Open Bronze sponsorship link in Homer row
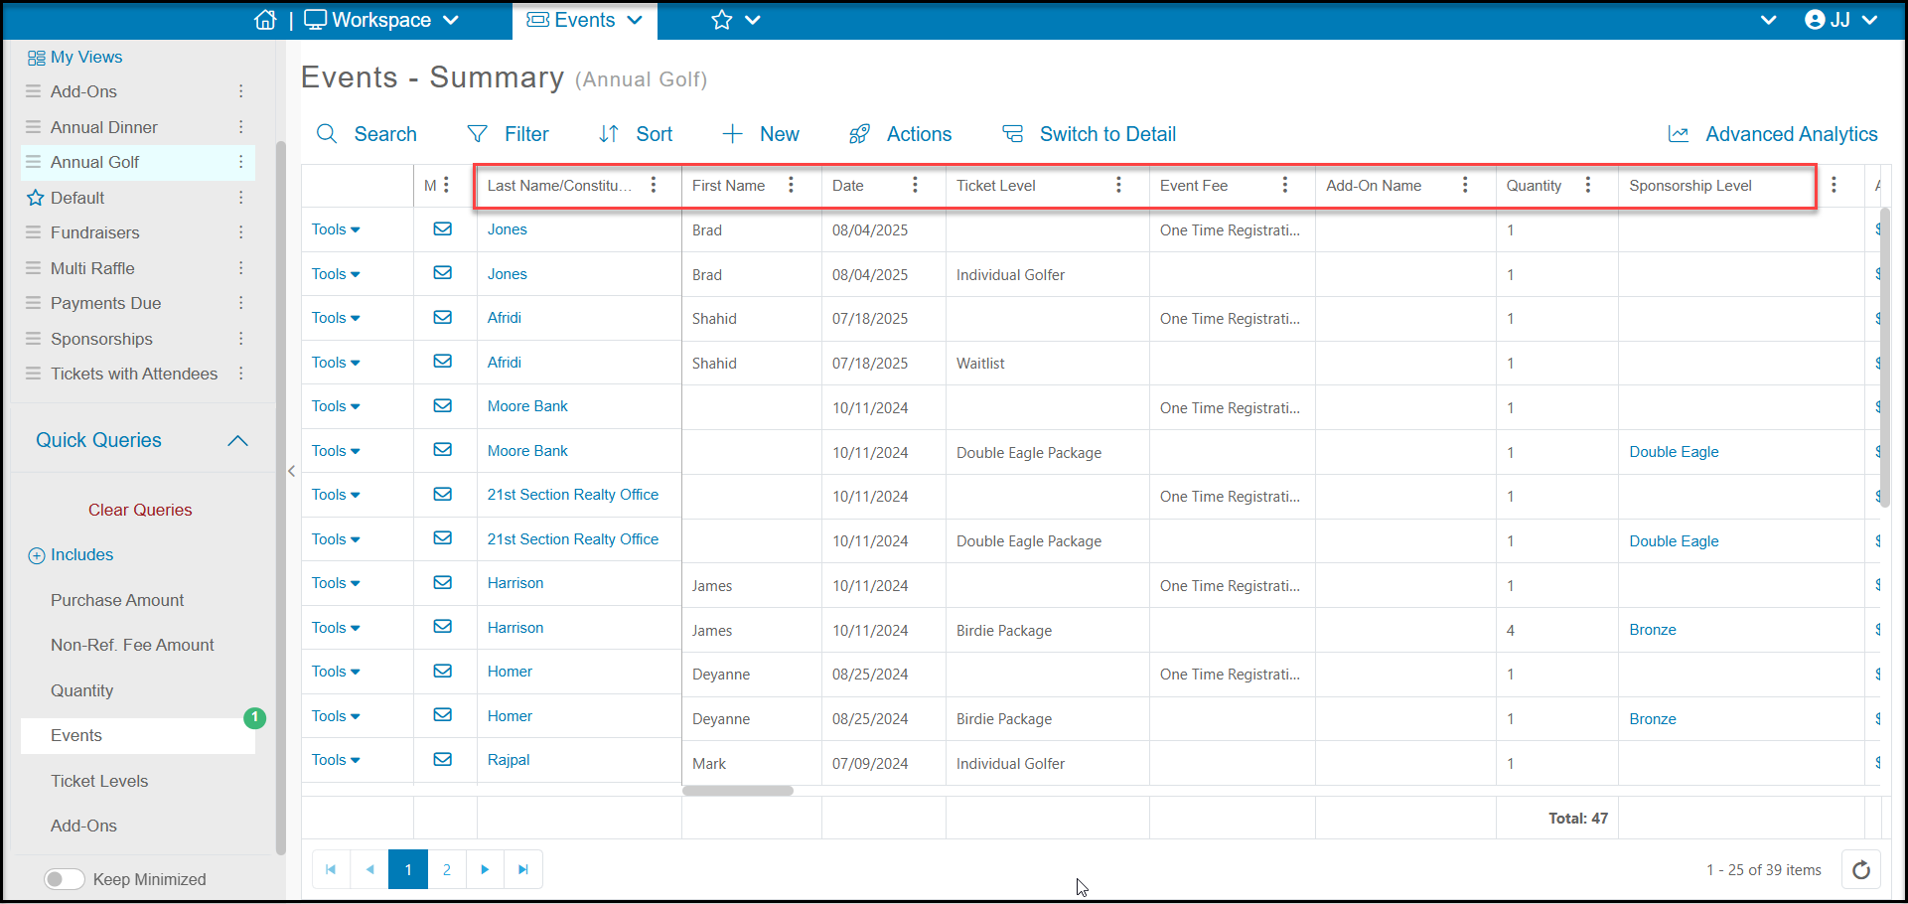1908x904 pixels. coord(1653,719)
